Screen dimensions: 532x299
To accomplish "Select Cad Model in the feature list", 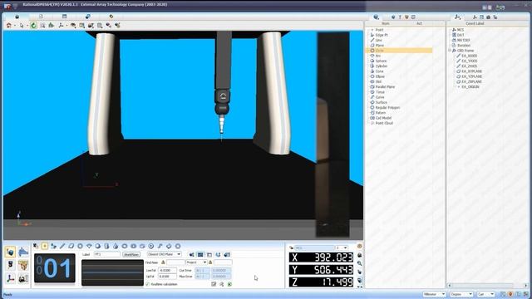I will (x=383, y=118).
